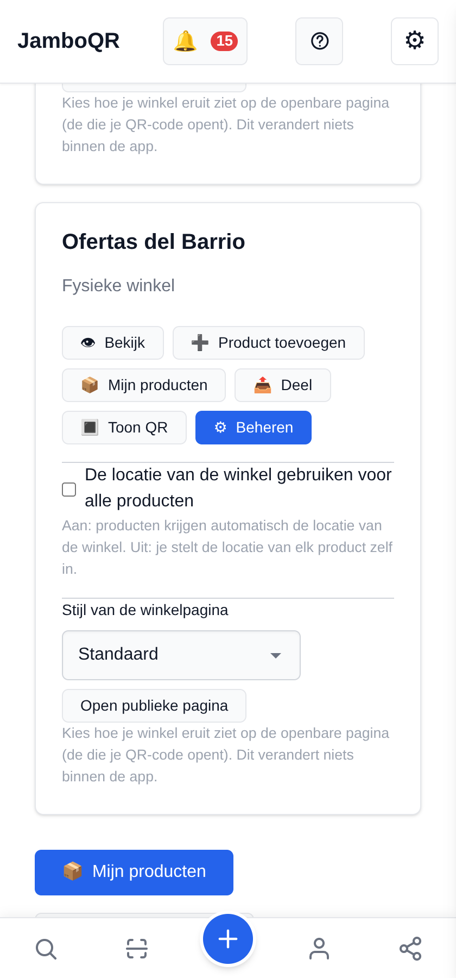Open Mijn producten in store card
The width and height of the screenshot is (456, 978).
pyautogui.click(x=144, y=385)
